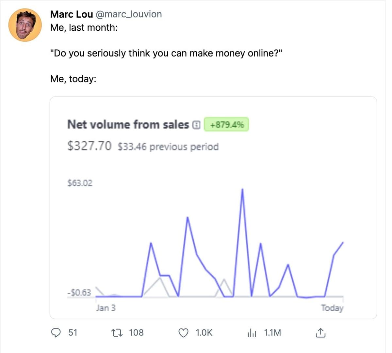Click the $33.46 previous period text
The image size is (392, 353).
click(168, 147)
